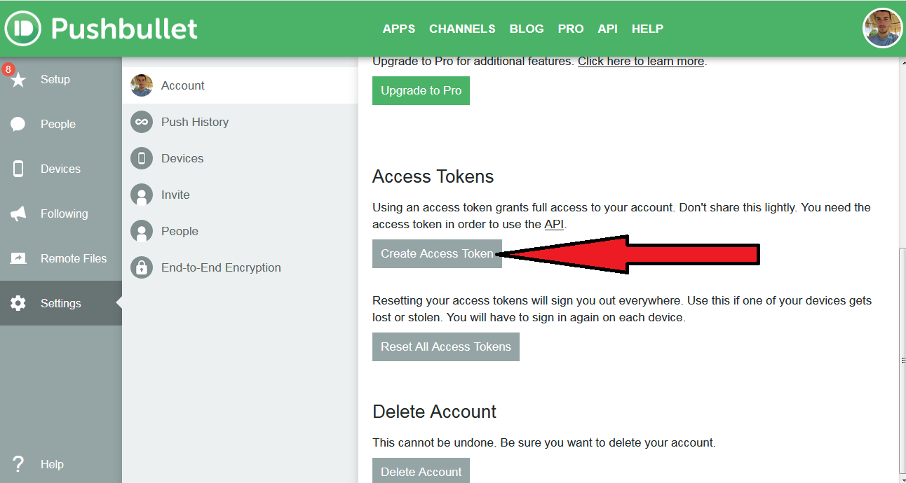This screenshot has height=483, width=906.
Task: Click the Devices phone icon in settings list
Action: [x=142, y=158]
